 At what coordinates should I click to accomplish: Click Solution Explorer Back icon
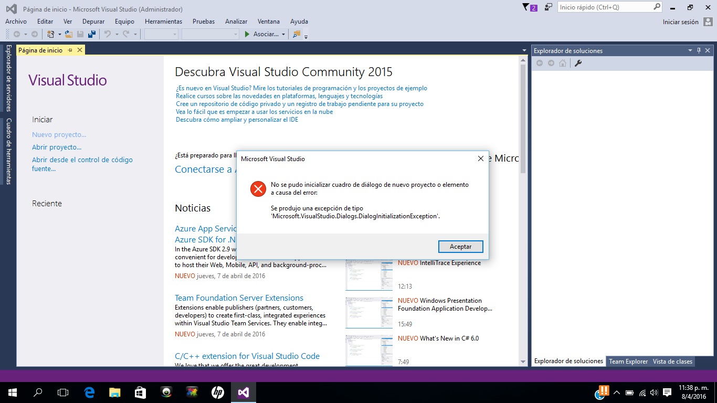point(539,63)
